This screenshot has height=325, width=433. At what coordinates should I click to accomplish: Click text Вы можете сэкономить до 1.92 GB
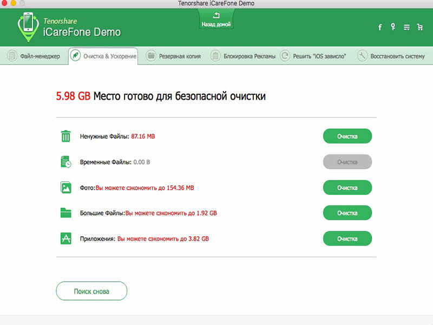point(171,213)
